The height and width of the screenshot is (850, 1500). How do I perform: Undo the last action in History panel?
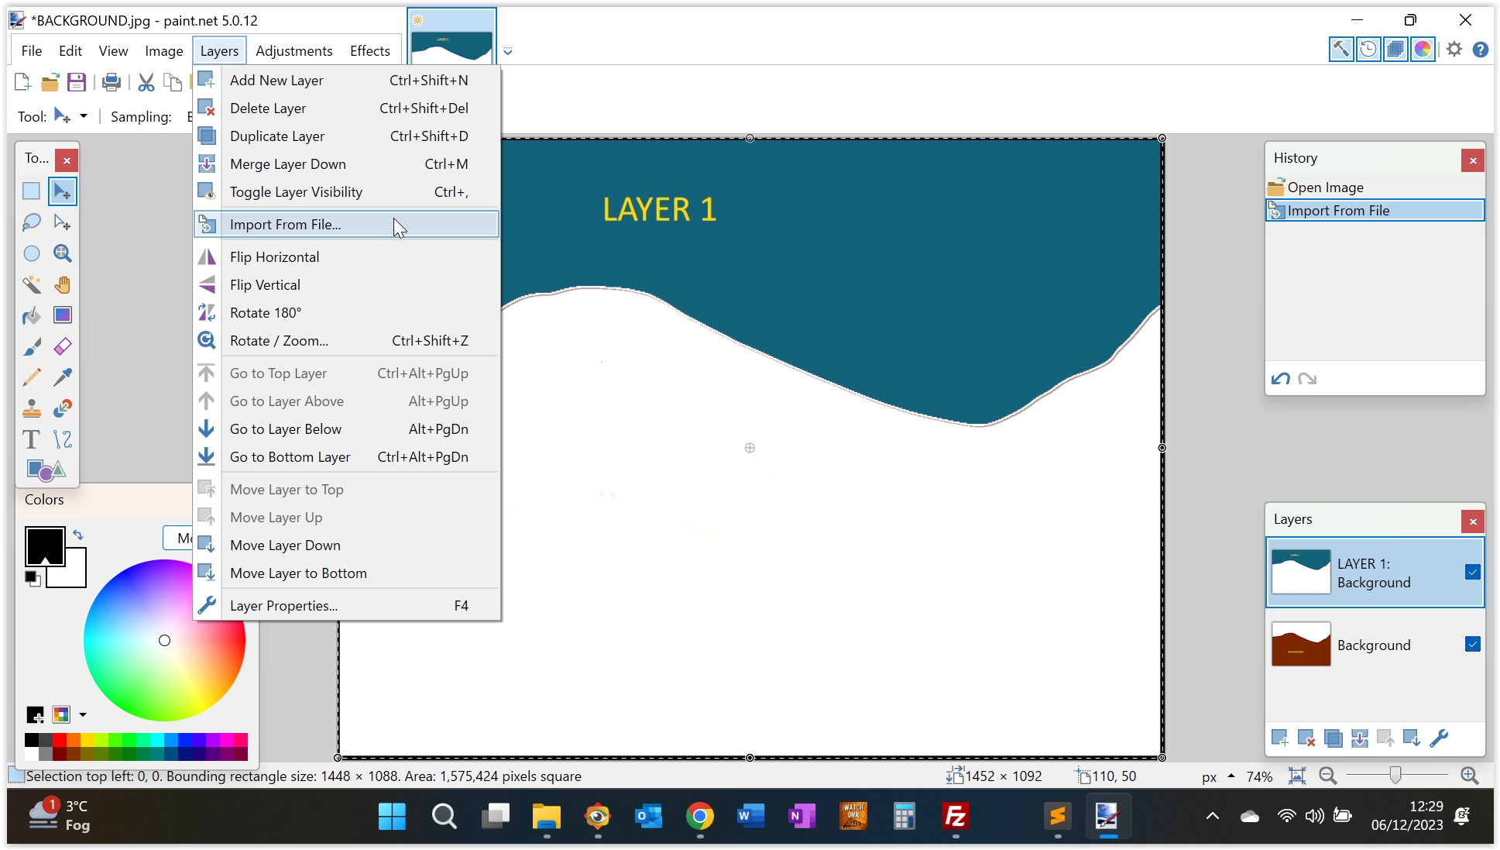(x=1279, y=379)
